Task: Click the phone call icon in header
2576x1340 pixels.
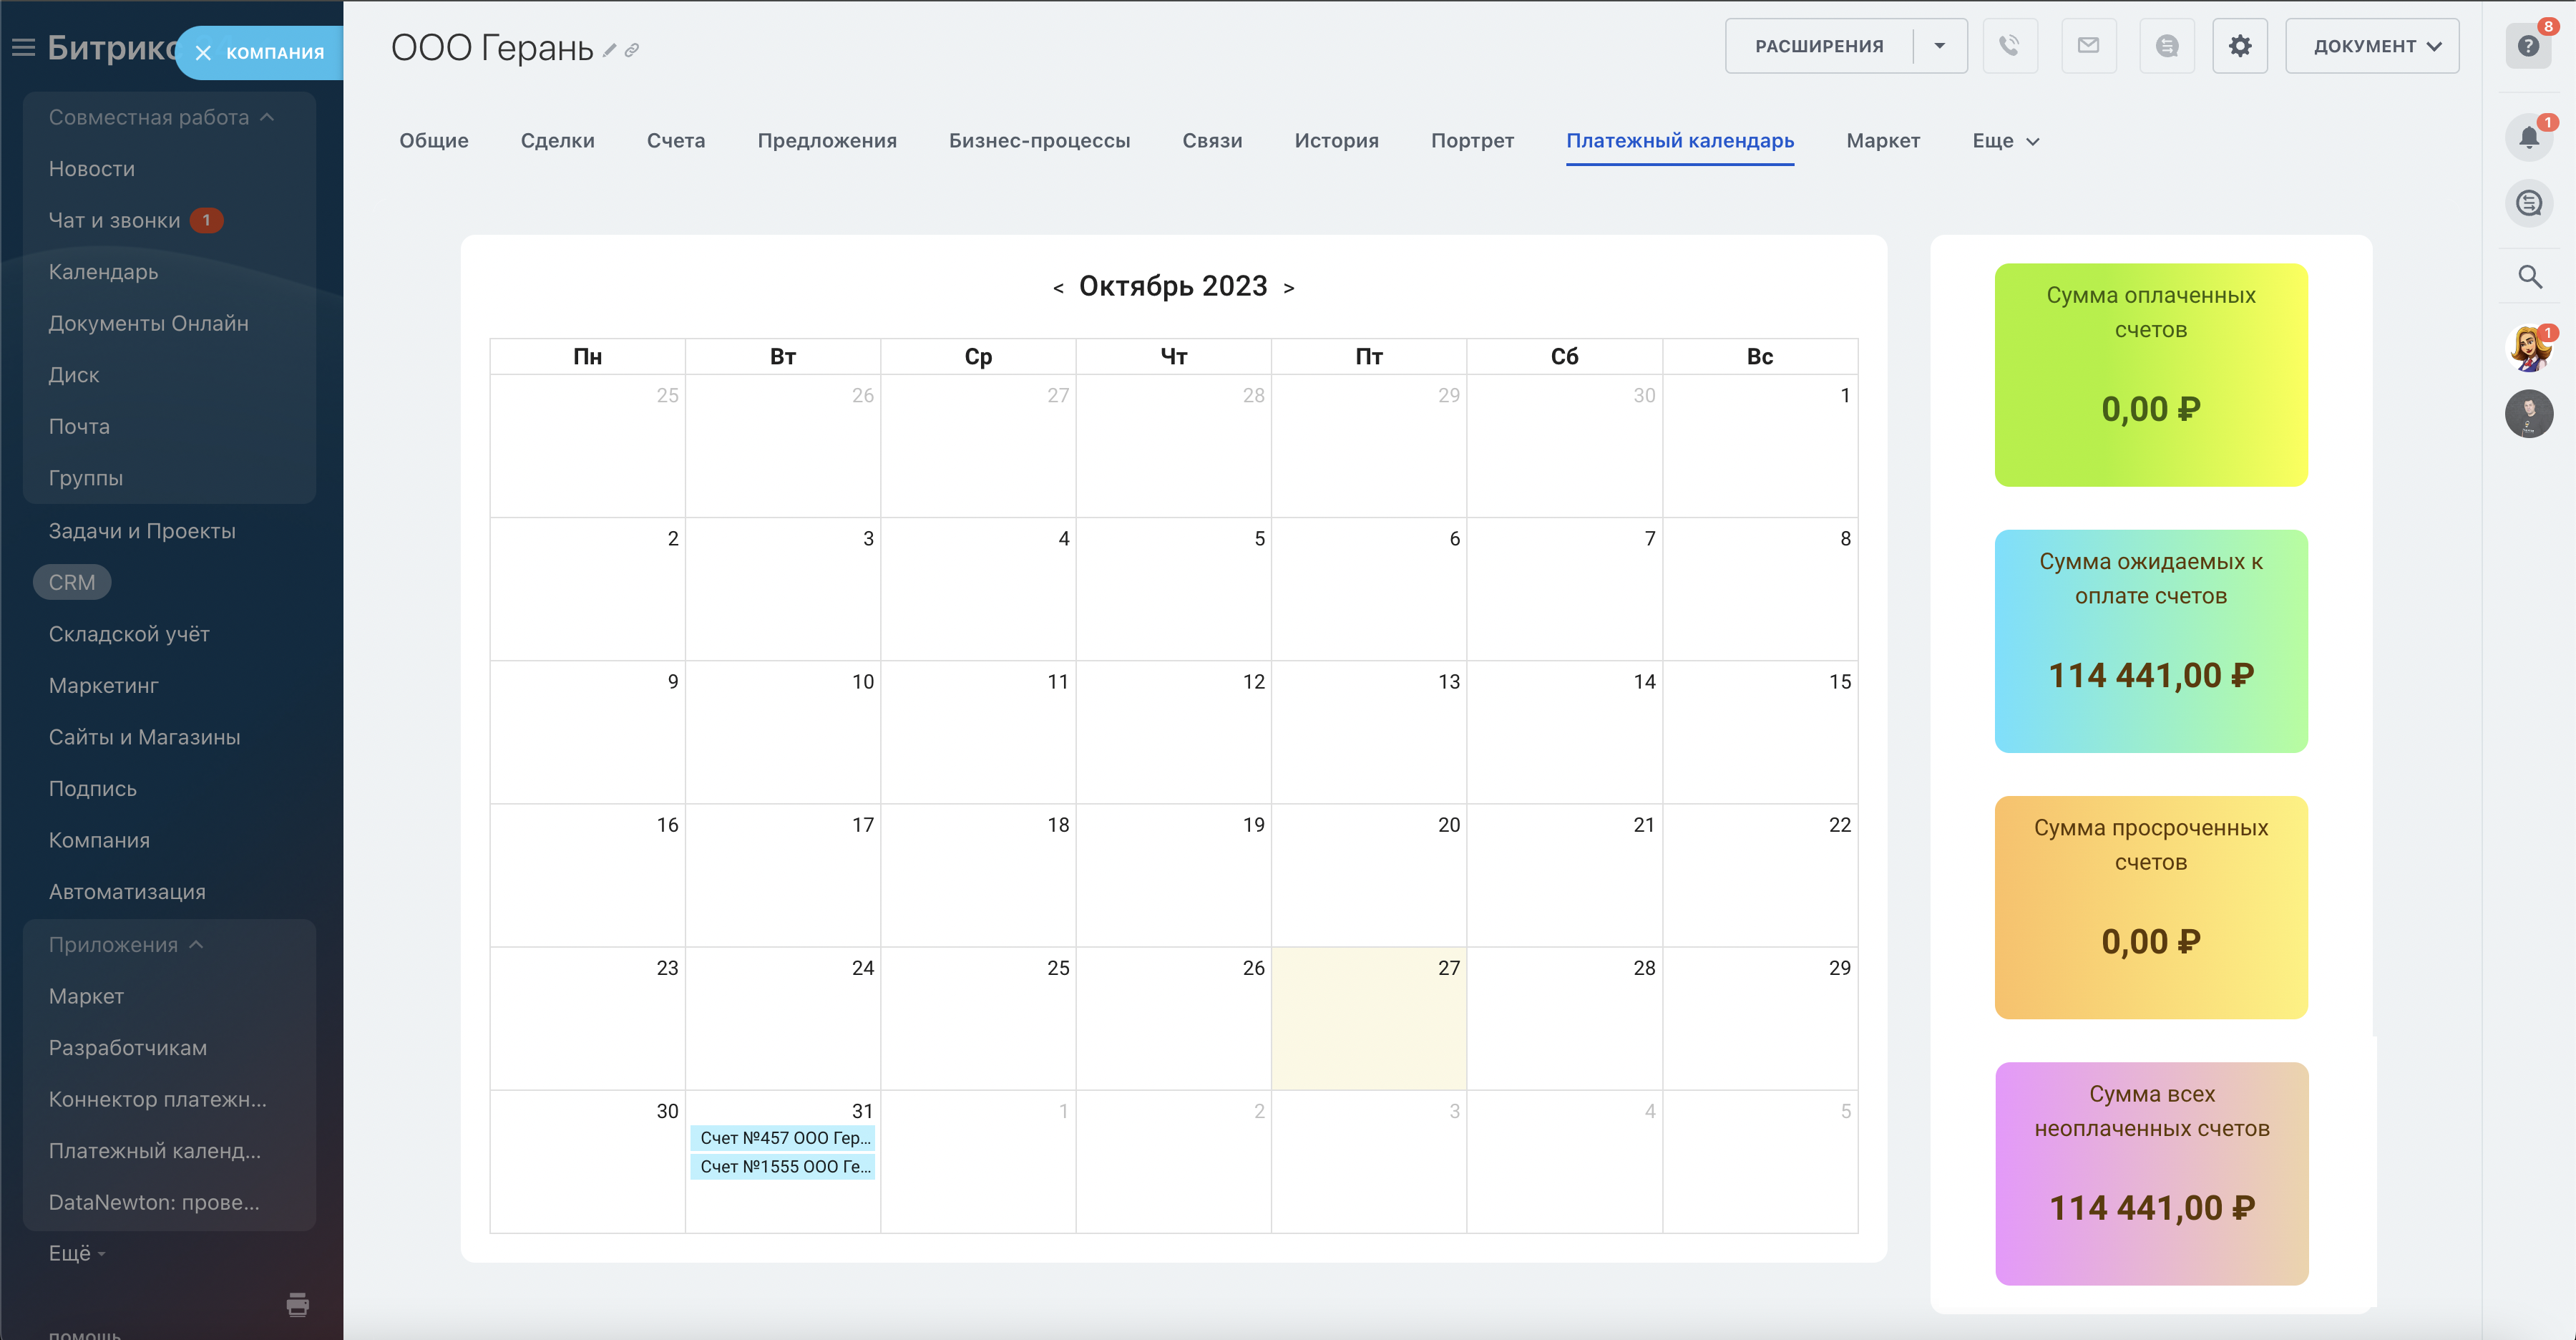Action: [x=2009, y=46]
